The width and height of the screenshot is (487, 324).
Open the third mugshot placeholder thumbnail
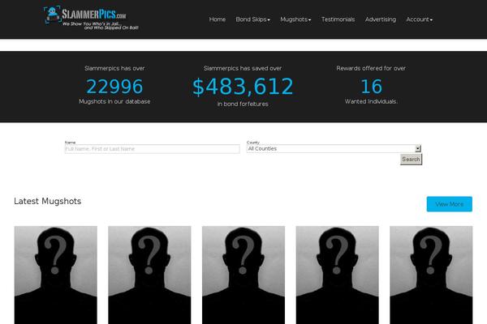(x=243, y=275)
